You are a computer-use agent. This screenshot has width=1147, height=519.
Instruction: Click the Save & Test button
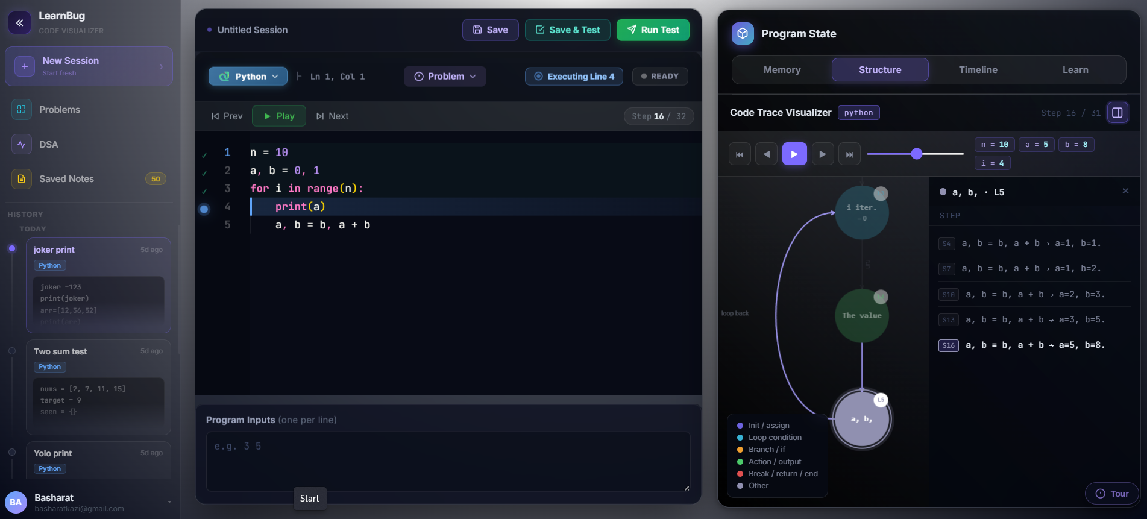pyautogui.click(x=568, y=30)
